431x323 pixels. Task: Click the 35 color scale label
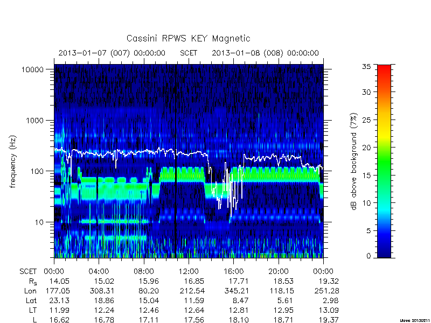click(366, 66)
